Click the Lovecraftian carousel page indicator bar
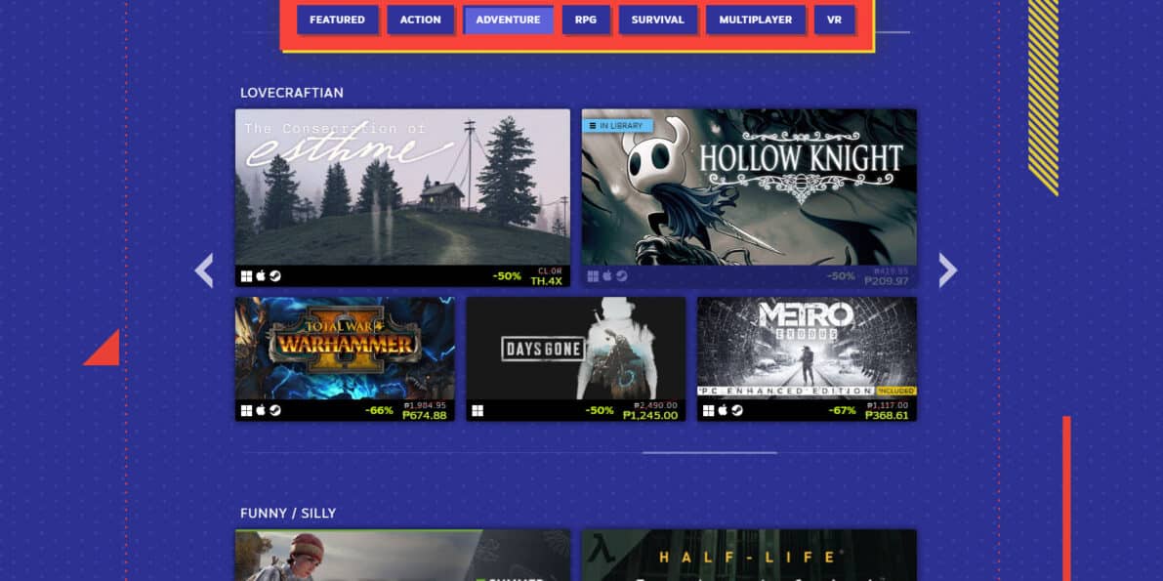This screenshot has height=581, width=1163. tap(710, 453)
